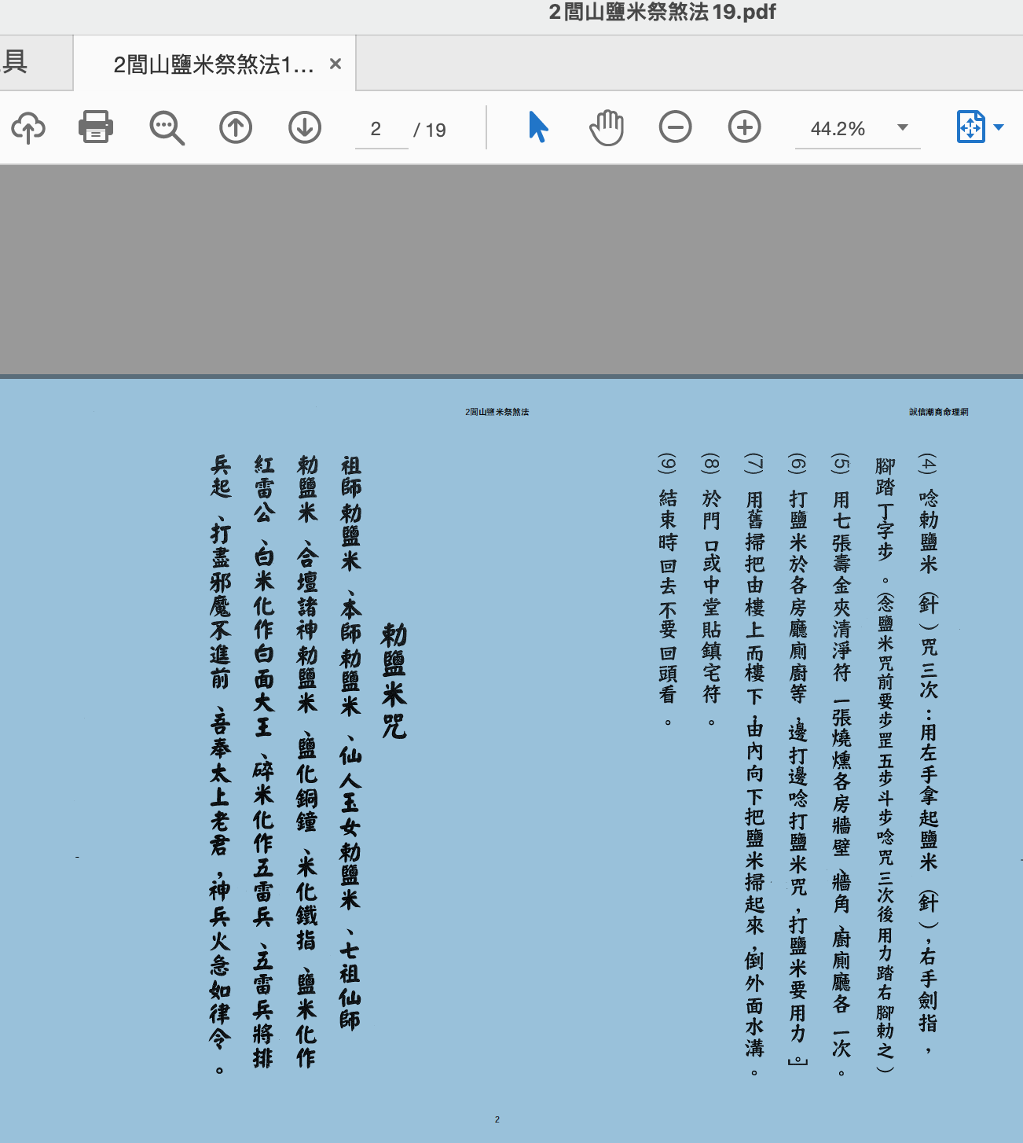Print the document with printer icon
The height and width of the screenshot is (1143, 1023).
point(96,127)
